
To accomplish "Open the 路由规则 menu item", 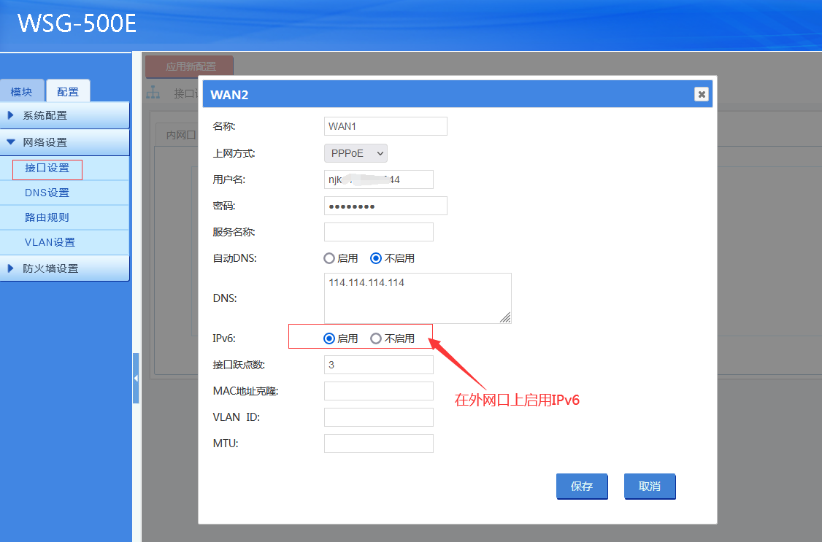I will pos(47,217).
